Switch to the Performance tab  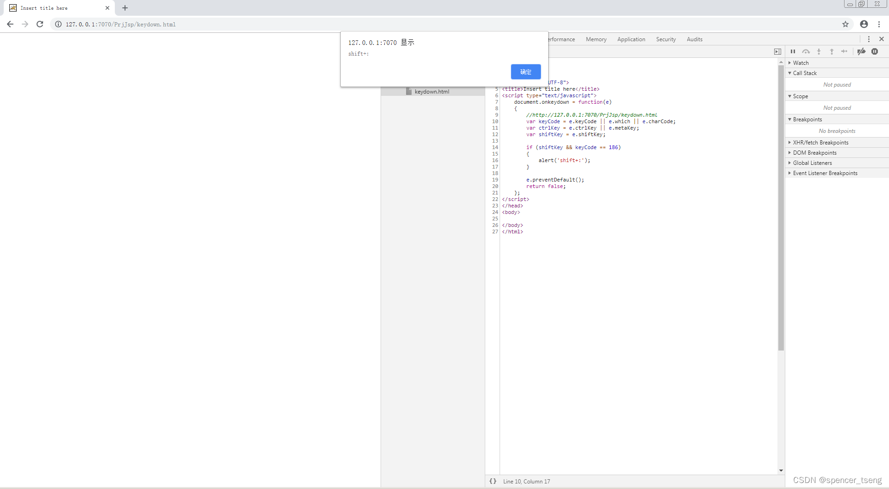click(562, 39)
